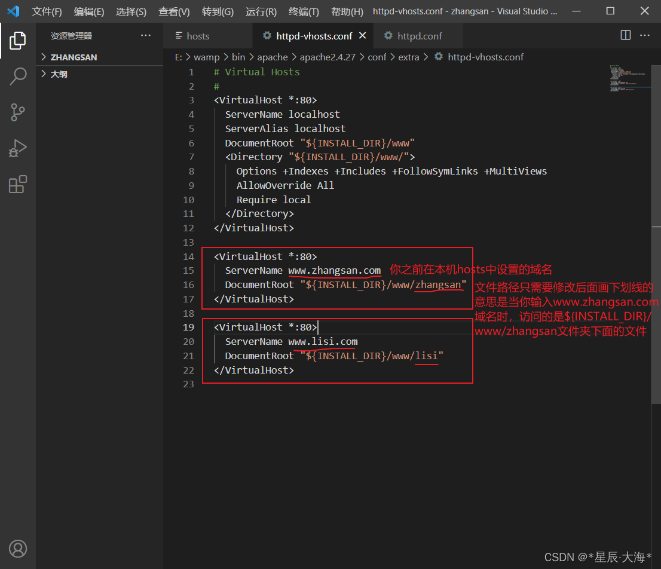The width and height of the screenshot is (661, 569).
Task: Open the Accounts icon at bottom
Action: [18, 548]
